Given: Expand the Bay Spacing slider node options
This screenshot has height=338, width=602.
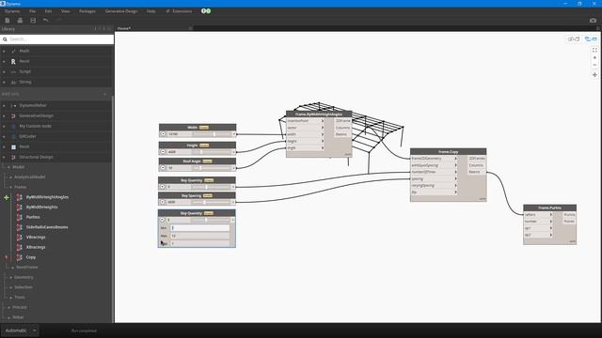Looking at the screenshot, I should coord(163,202).
